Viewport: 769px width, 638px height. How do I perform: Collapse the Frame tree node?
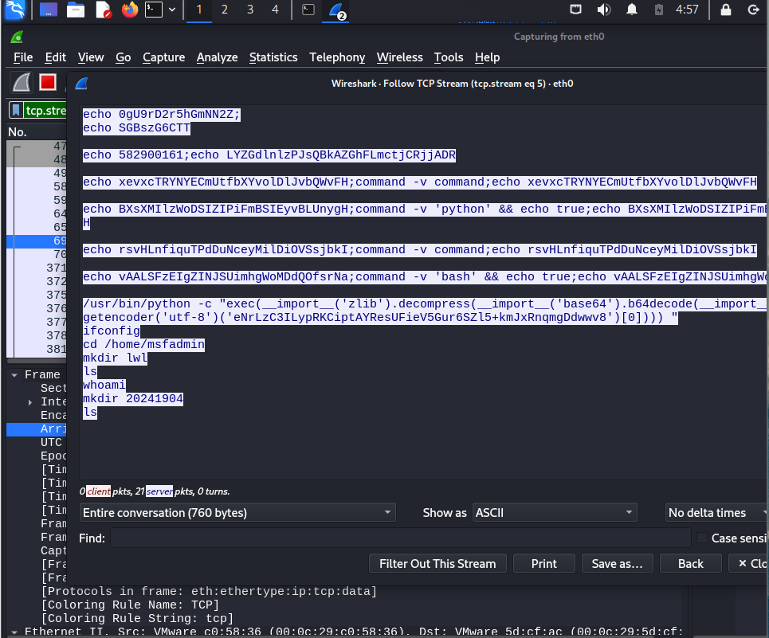14,375
